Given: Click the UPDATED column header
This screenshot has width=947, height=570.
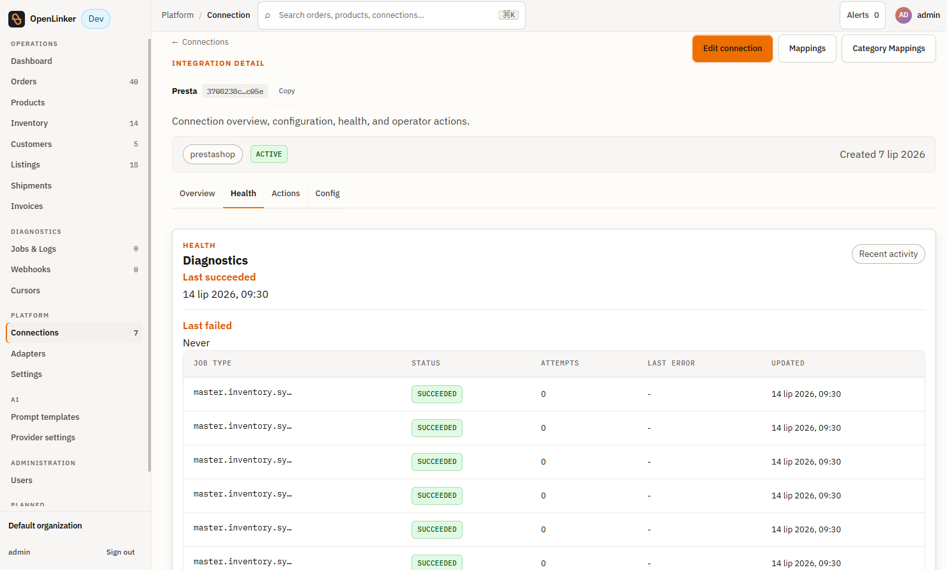Looking at the screenshot, I should pyautogui.click(x=788, y=363).
